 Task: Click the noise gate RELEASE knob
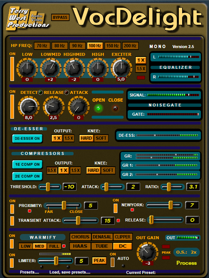point(53,106)
